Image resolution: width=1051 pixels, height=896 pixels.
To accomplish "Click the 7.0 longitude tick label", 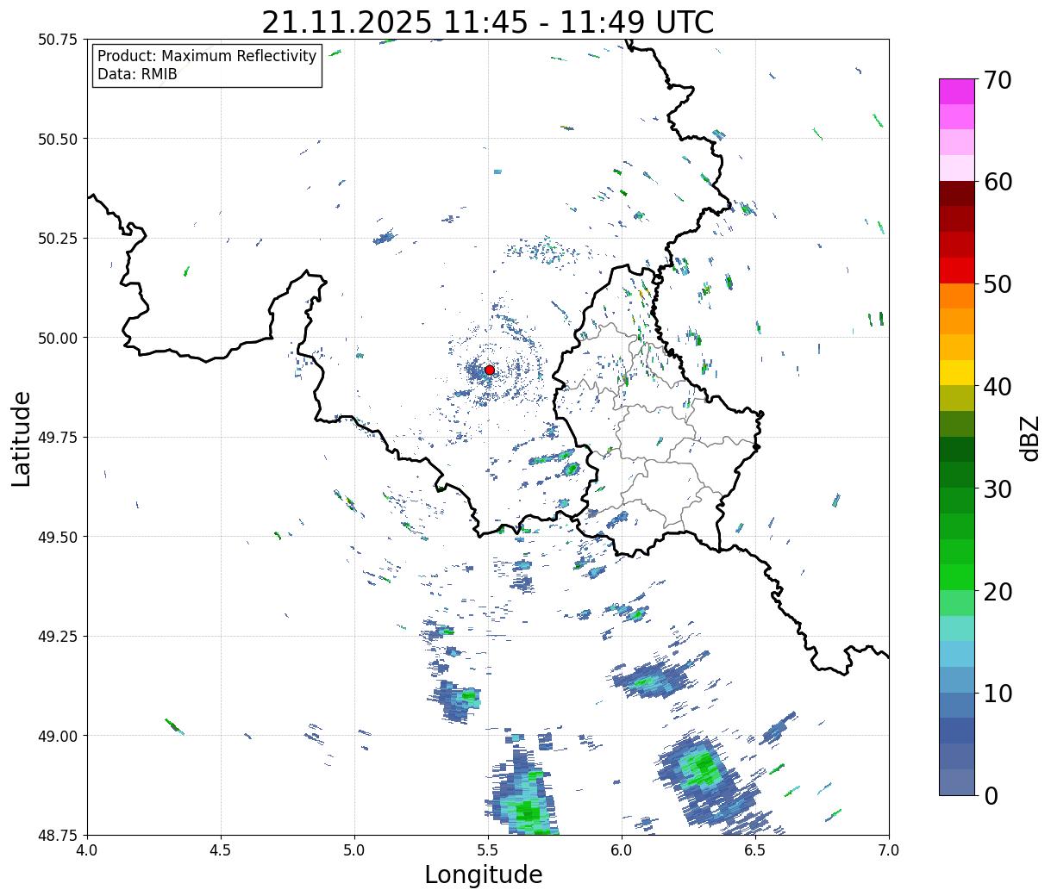I will [x=889, y=850].
